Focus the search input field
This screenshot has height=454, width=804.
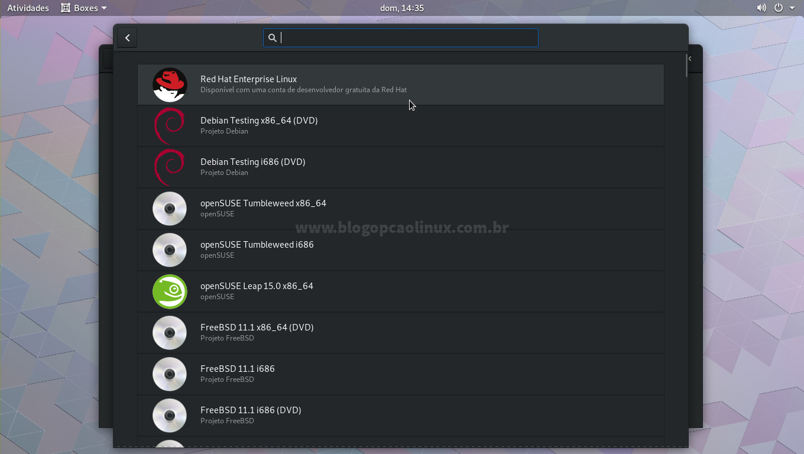click(401, 38)
